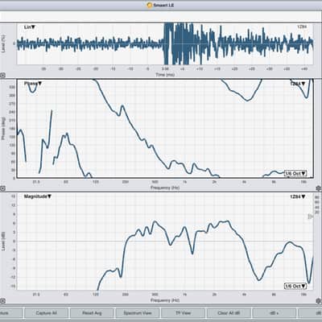The width and height of the screenshot is (322, 322).
Task: Open 1/6 Oct smoothing dropdown in phase plot
Action: click(x=295, y=173)
